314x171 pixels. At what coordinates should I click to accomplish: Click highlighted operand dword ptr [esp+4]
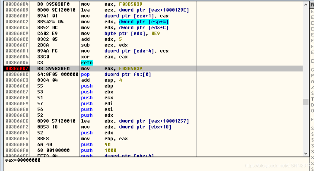pos(144,22)
